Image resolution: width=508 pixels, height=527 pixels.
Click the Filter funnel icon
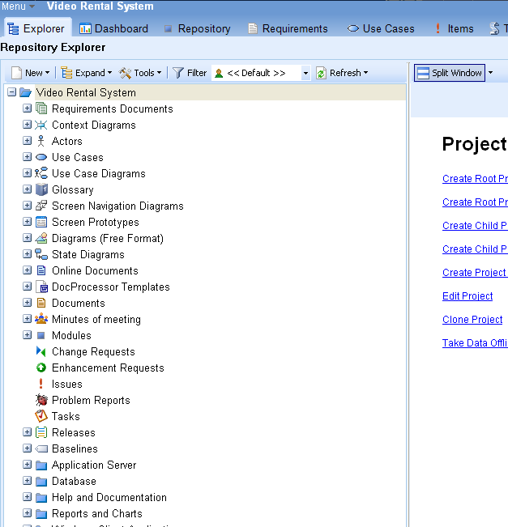coord(178,73)
